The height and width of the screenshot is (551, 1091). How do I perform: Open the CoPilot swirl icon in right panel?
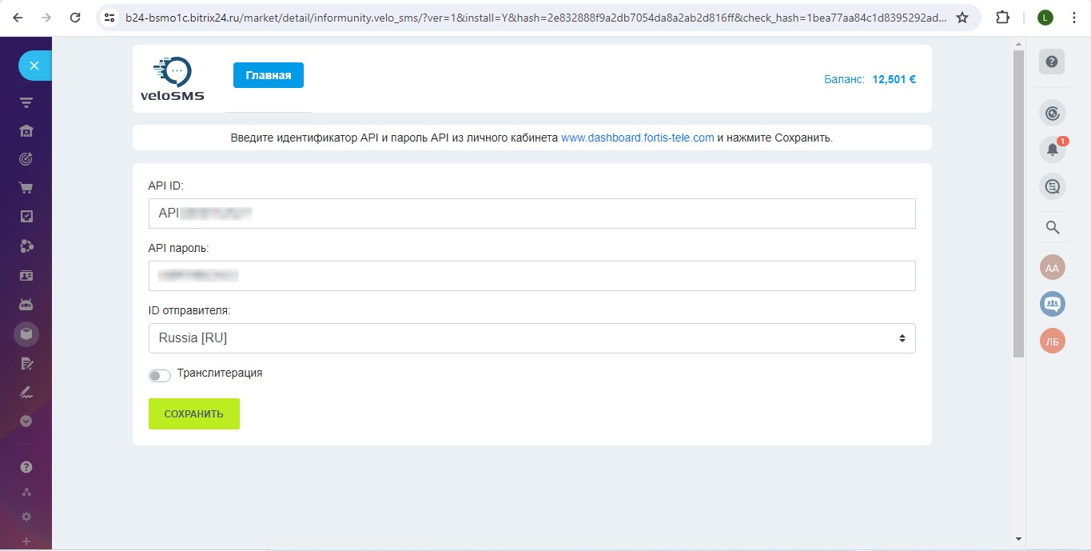coord(1053,114)
